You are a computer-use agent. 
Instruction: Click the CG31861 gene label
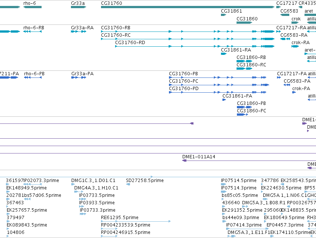(x=231, y=11)
